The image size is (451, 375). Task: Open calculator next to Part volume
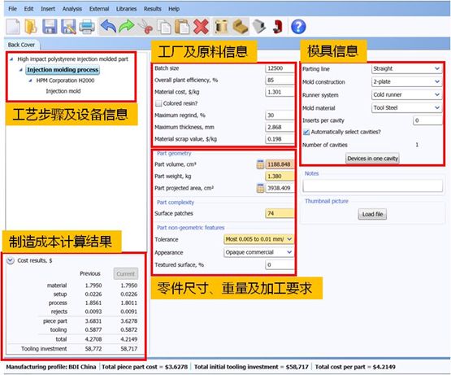260,164
